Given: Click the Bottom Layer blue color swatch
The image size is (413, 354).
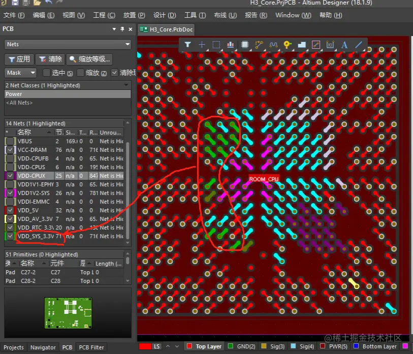Looking at the screenshot, I should [356, 346].
